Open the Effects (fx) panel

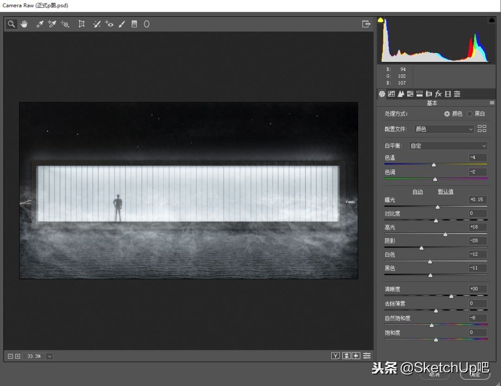tap(438, 93)
